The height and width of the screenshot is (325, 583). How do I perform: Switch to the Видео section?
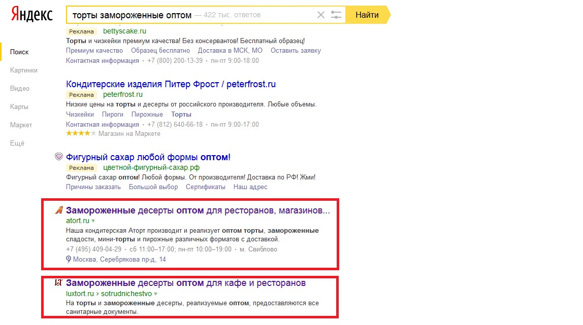click(x=20, y=88)
